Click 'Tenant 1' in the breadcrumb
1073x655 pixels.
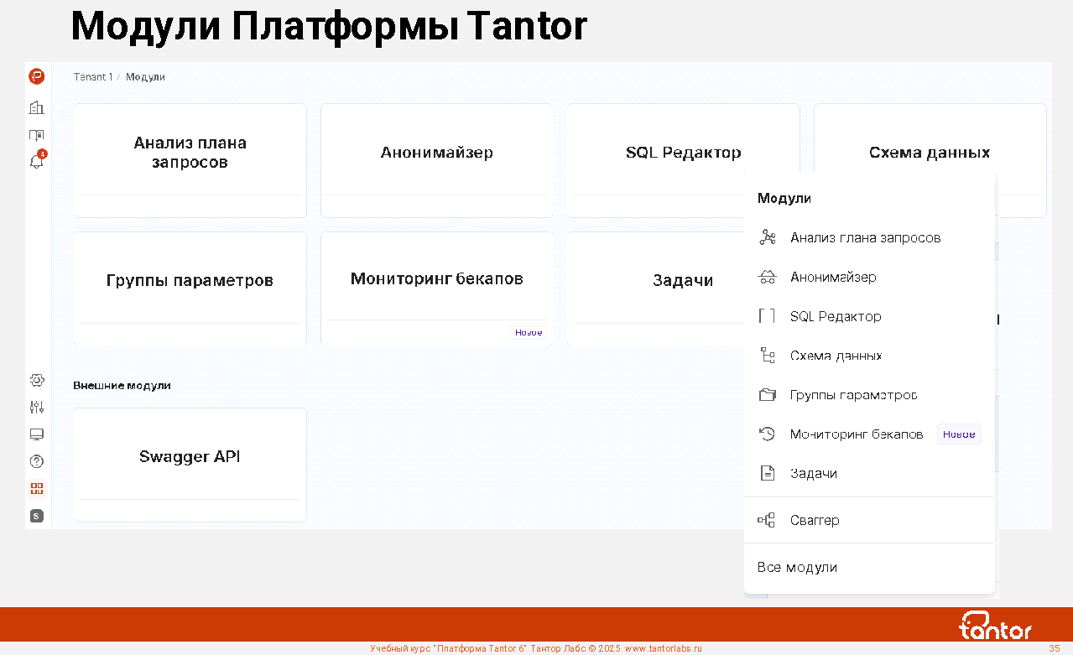92,77
